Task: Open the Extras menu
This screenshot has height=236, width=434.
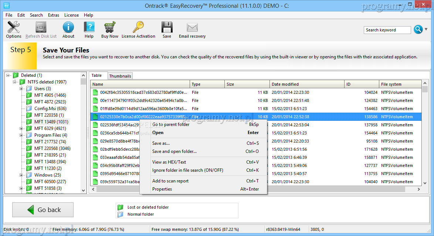Action: (x=54, y=15)
